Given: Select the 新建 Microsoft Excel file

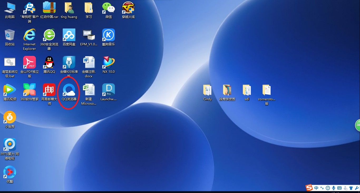Looking at the screenshot, I should pos(89,94).
